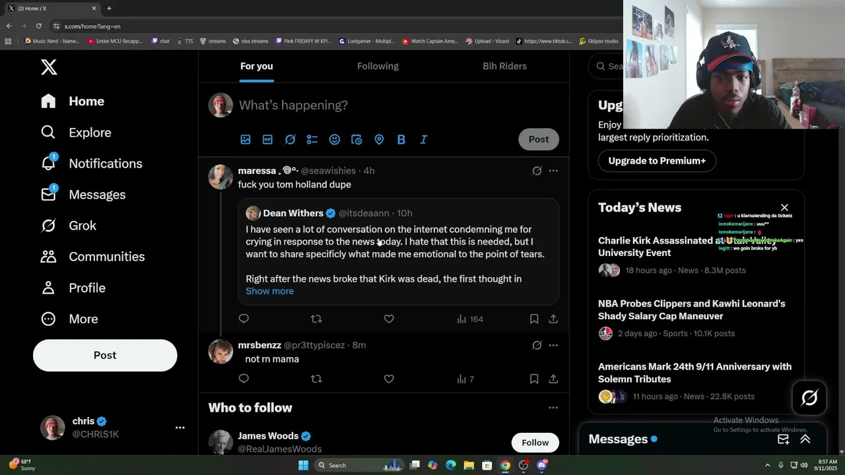Open more options on mrsbenzz post
The image size is (845, 475).
pos(553,345)
